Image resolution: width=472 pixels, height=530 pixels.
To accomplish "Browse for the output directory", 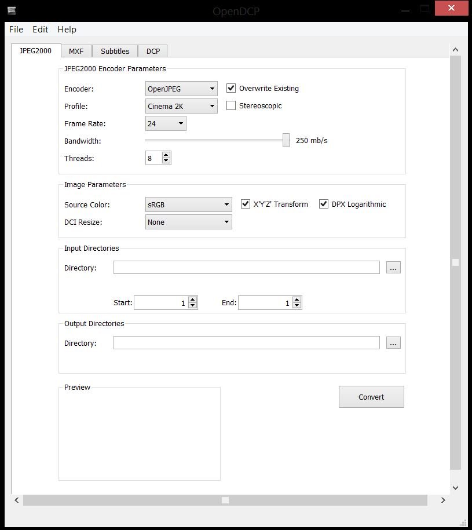I will click(x=393, y=343).
